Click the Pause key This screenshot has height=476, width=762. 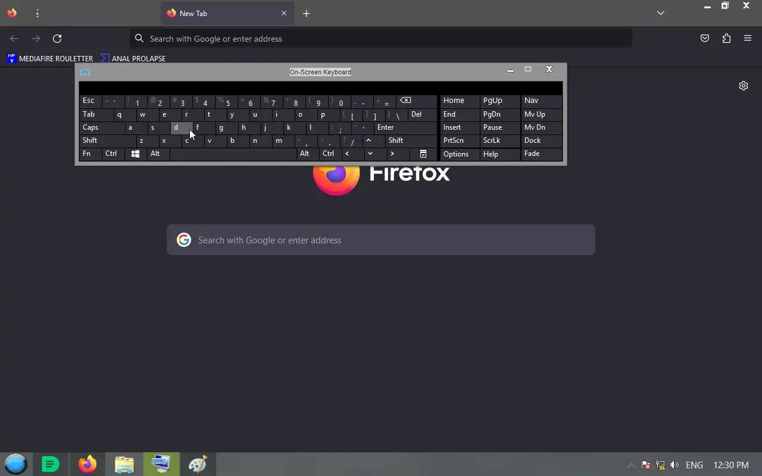point(500,127)
